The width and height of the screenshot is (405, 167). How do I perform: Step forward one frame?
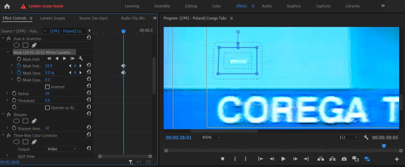pos(295,159)
